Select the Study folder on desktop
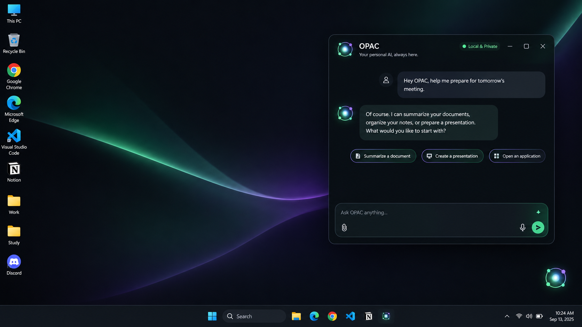582x327 pixels. pyautogui.click(x=14, y=235)
